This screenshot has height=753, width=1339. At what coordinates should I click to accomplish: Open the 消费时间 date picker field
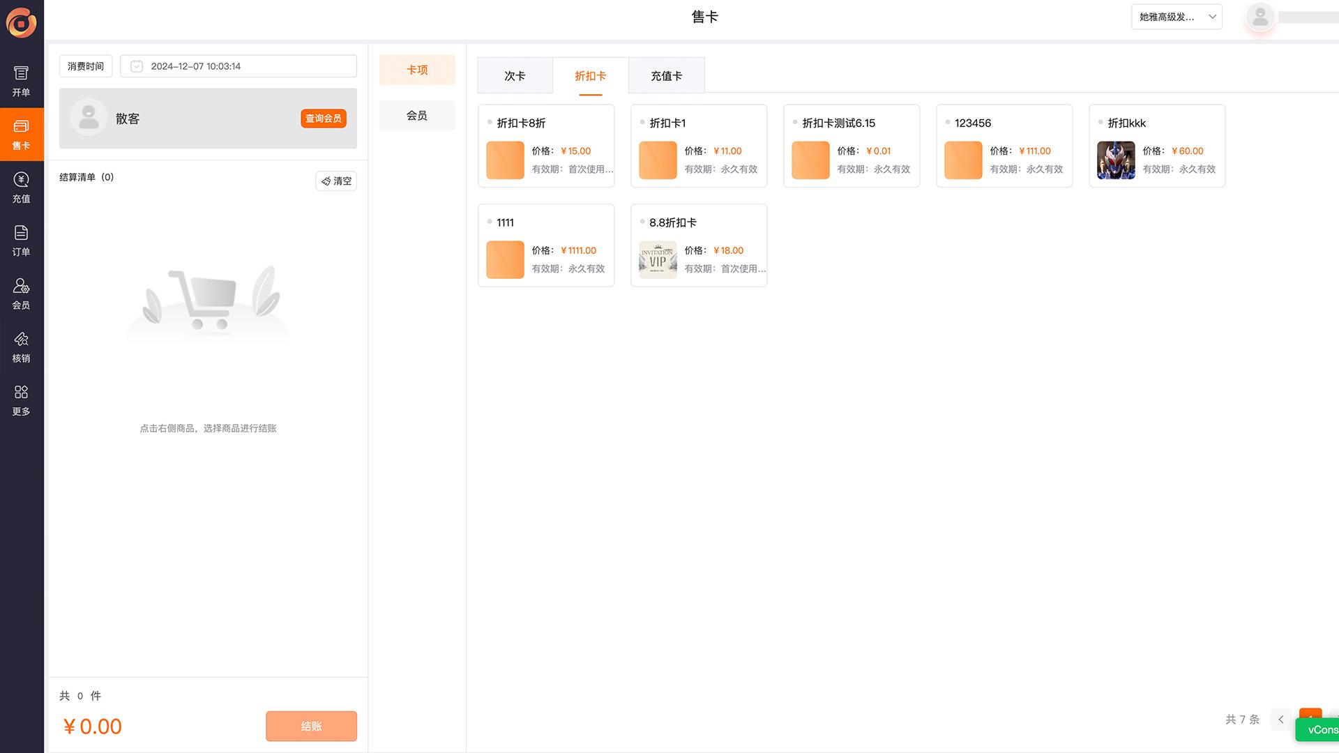(x=239, y=66)
